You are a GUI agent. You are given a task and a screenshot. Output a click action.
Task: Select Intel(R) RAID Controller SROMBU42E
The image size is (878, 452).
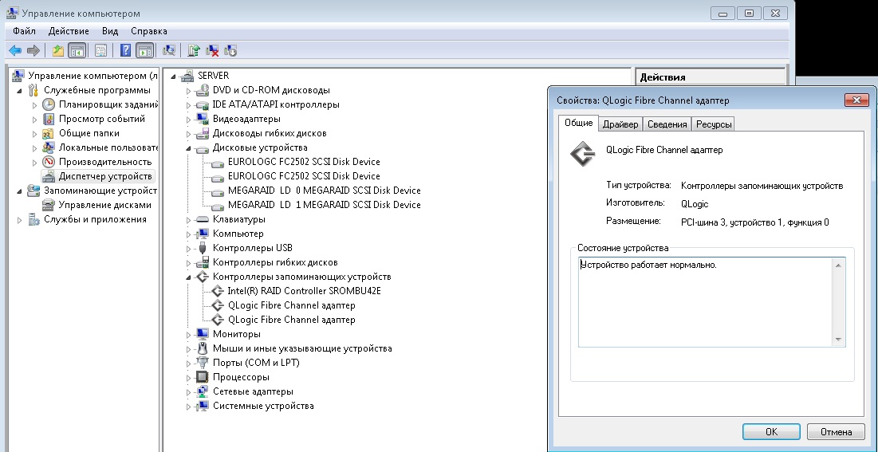(x=304, y=291)
